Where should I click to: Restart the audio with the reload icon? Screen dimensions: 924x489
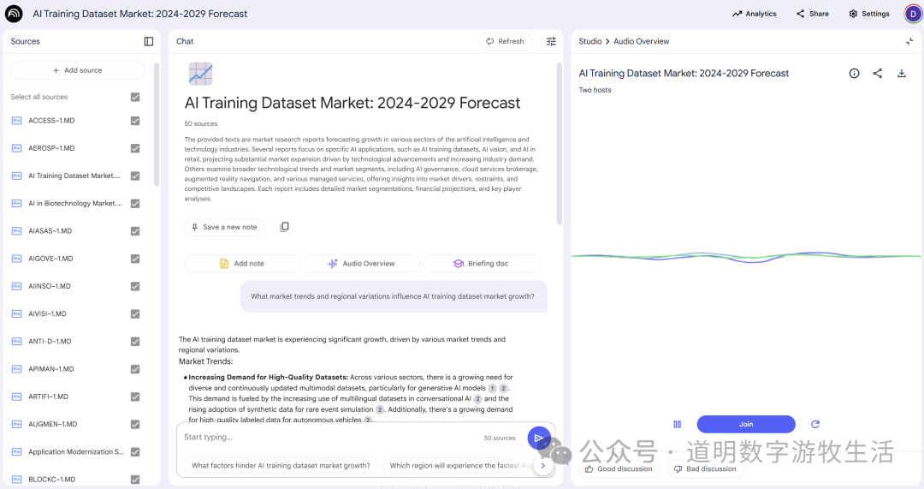point(815,424)
